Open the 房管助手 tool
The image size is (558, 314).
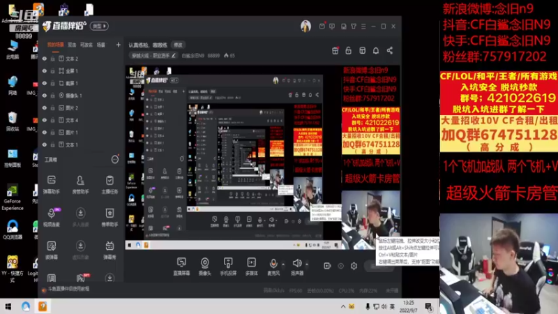(x=80, y=184)
